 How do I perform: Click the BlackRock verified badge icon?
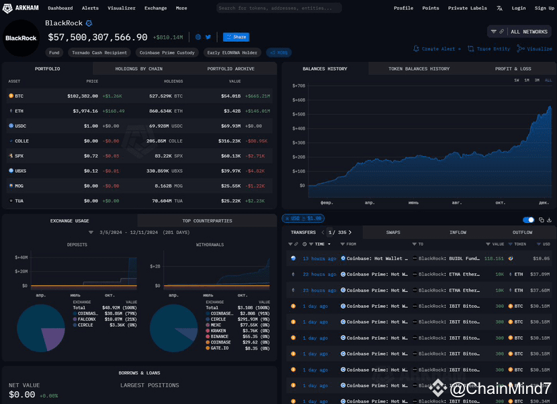[89, 24]
